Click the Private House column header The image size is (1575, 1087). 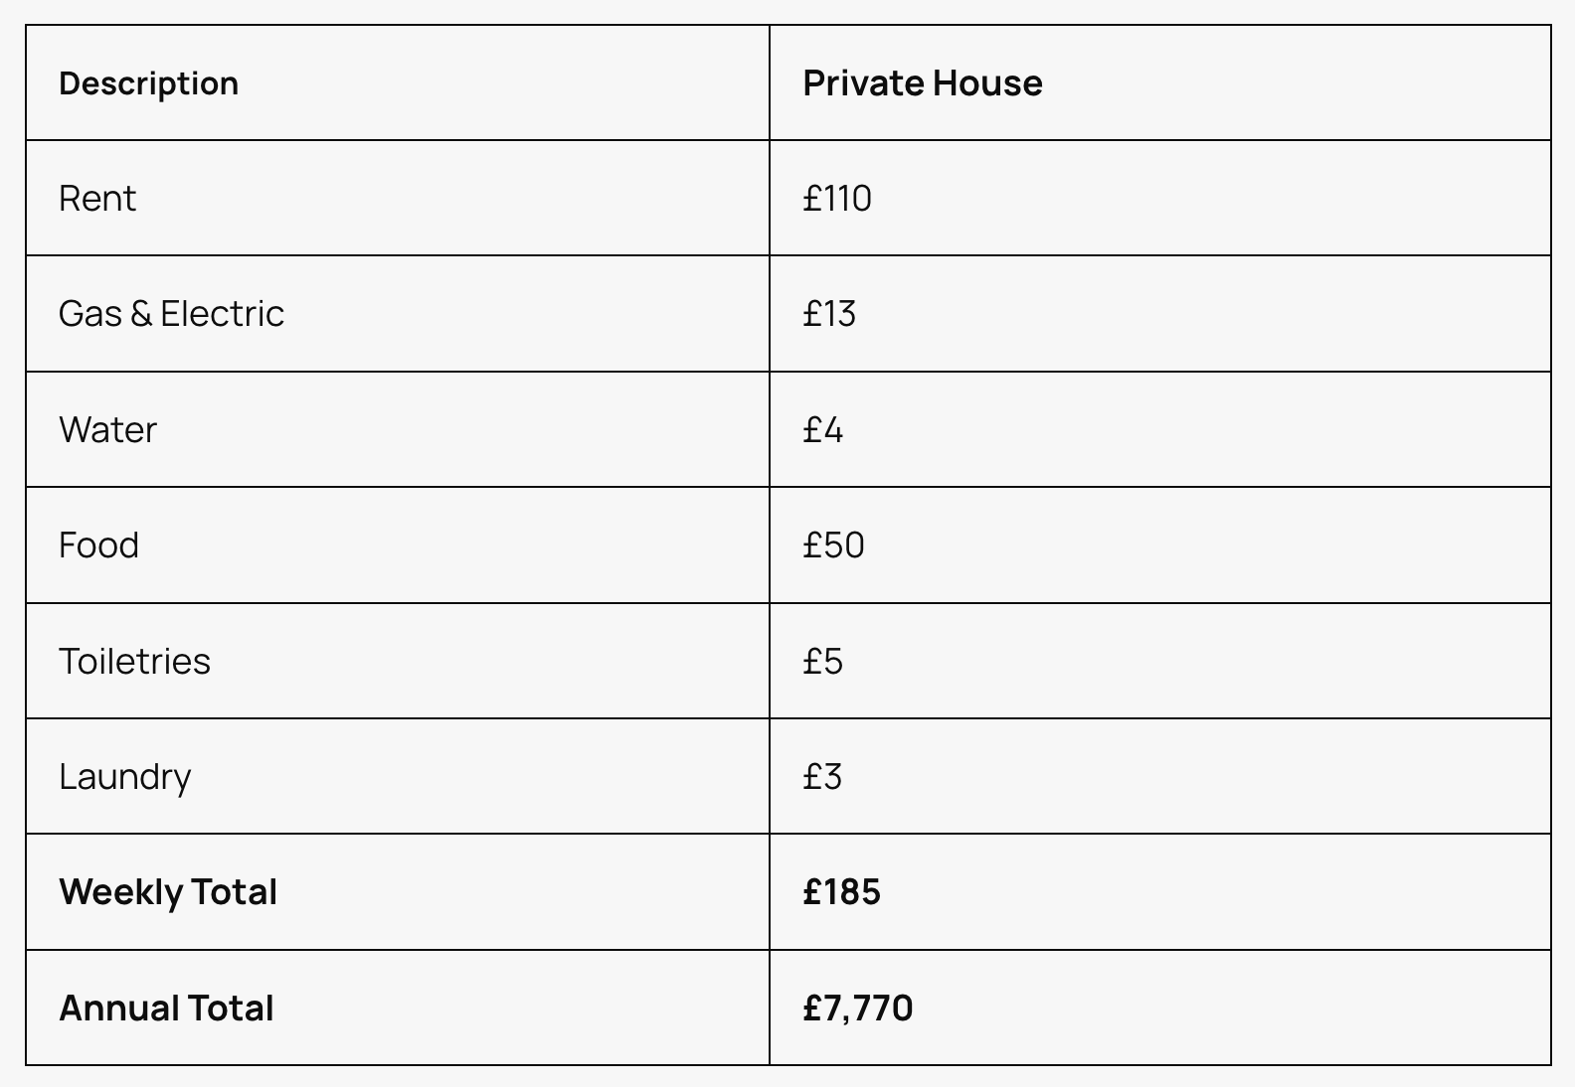click(922, 83)
